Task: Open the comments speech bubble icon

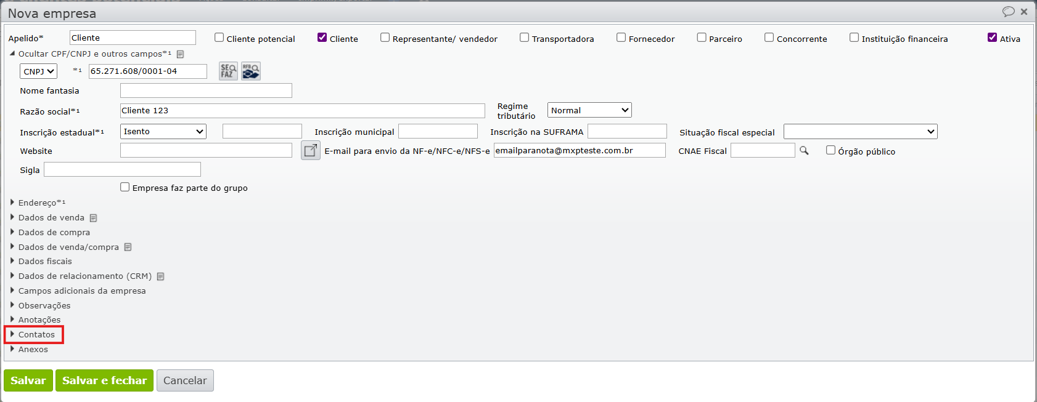Action: [1008, 12]
